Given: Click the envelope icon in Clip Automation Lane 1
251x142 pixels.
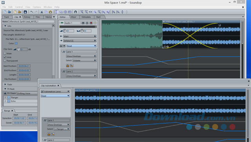Looking at the screenshot, I should [x=53, y=134].
